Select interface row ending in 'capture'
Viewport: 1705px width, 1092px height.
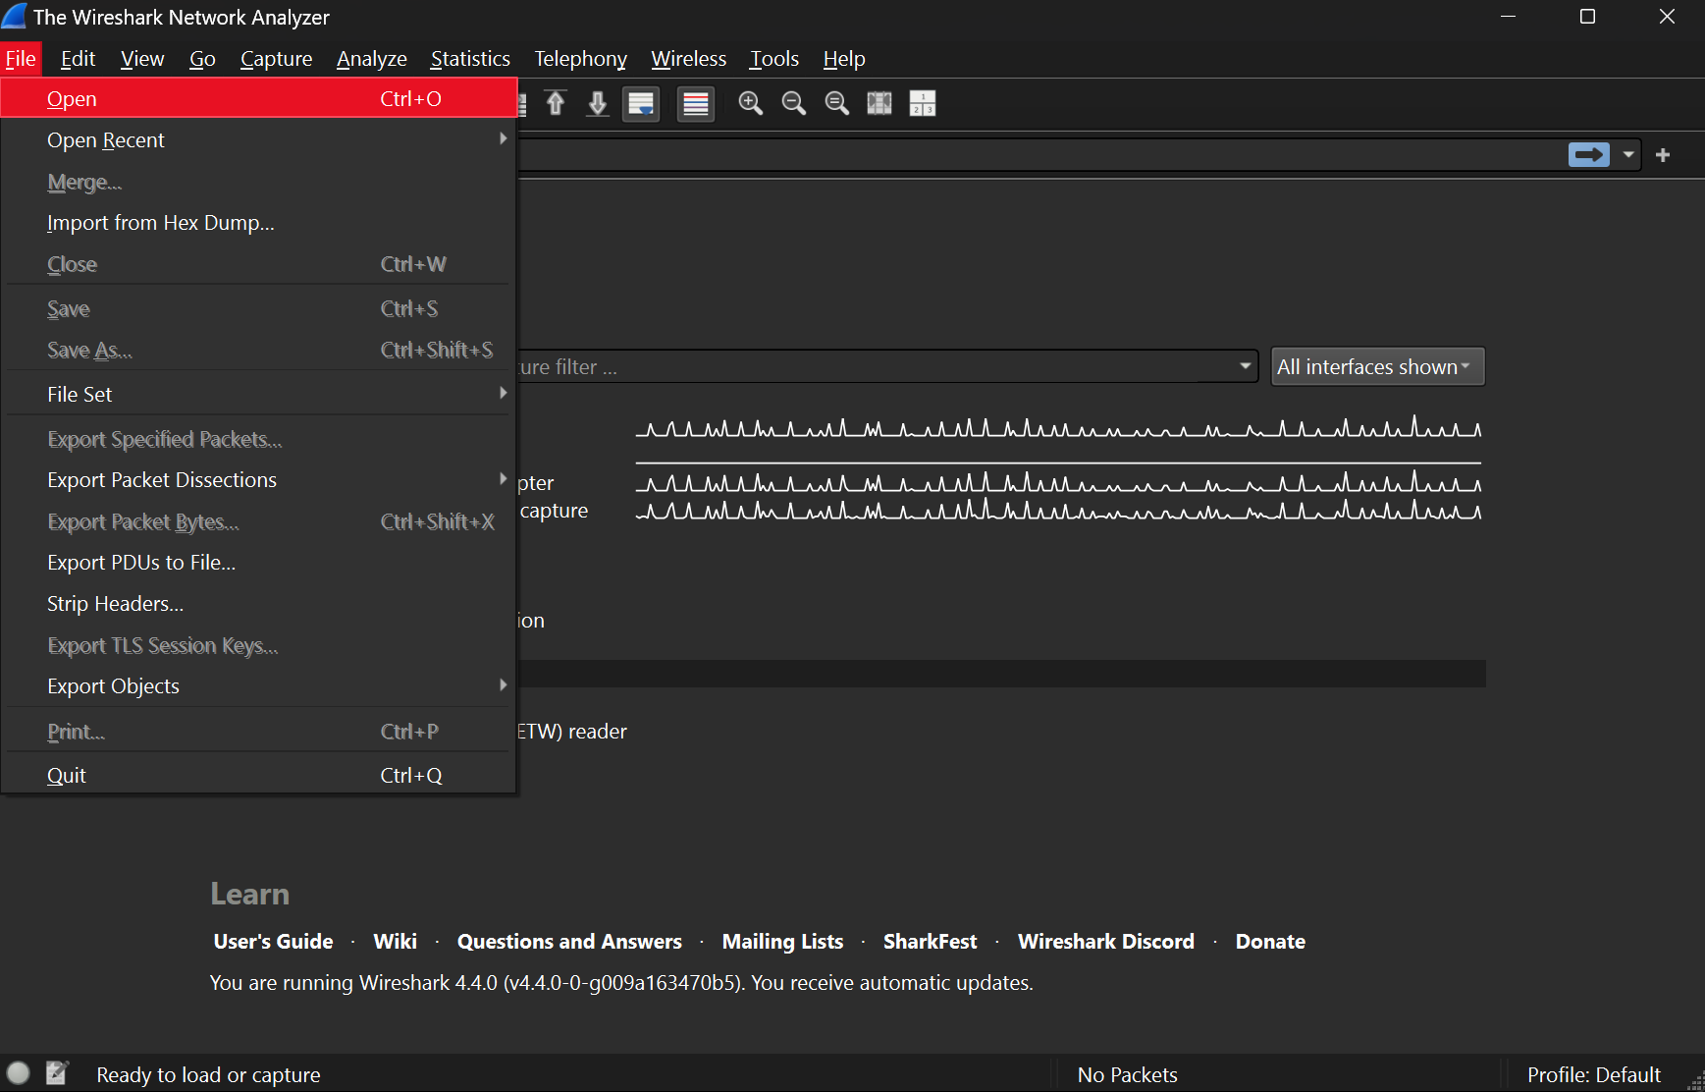[x=1001, y=511]
